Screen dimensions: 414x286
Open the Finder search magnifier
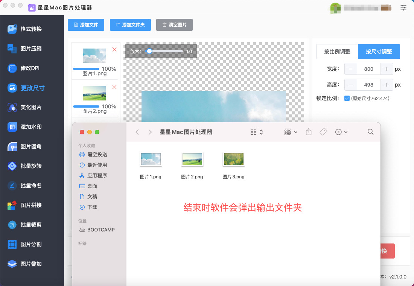[x=370, y=132]
